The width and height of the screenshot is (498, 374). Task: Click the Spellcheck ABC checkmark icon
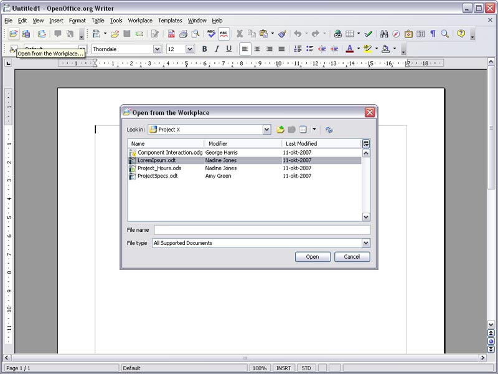(x=211, y=34)
